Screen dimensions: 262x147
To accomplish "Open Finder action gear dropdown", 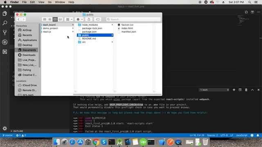I will [79, 19].
